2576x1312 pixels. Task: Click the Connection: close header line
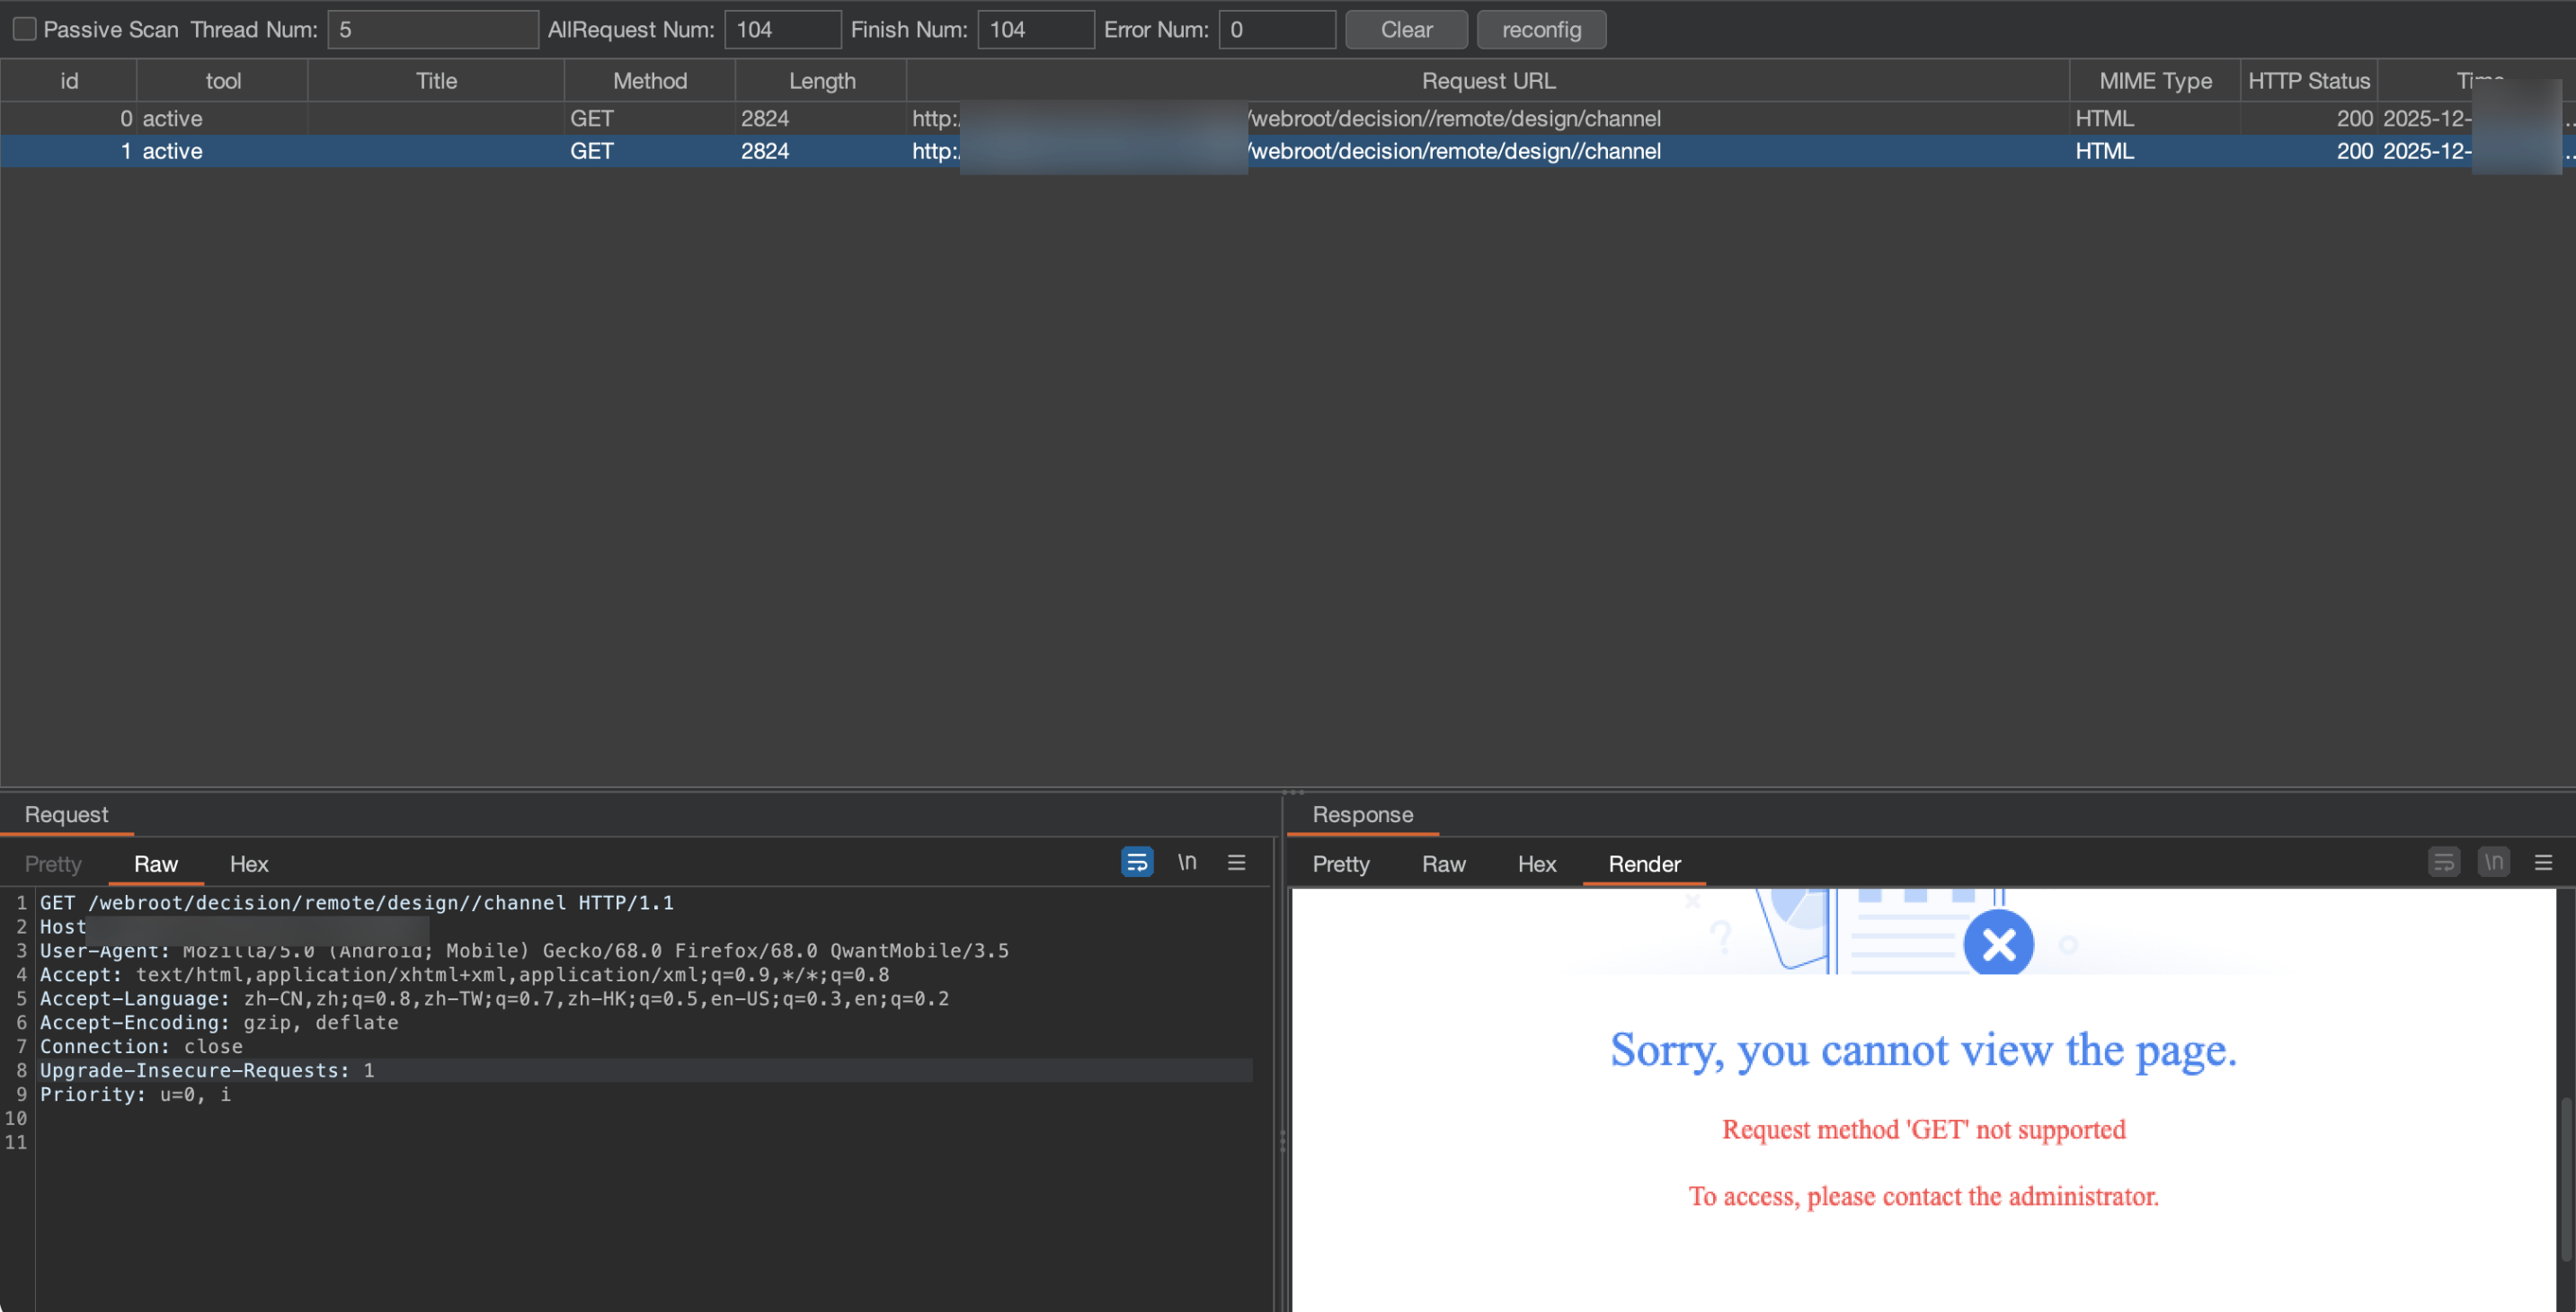[x=141, y=1046]
